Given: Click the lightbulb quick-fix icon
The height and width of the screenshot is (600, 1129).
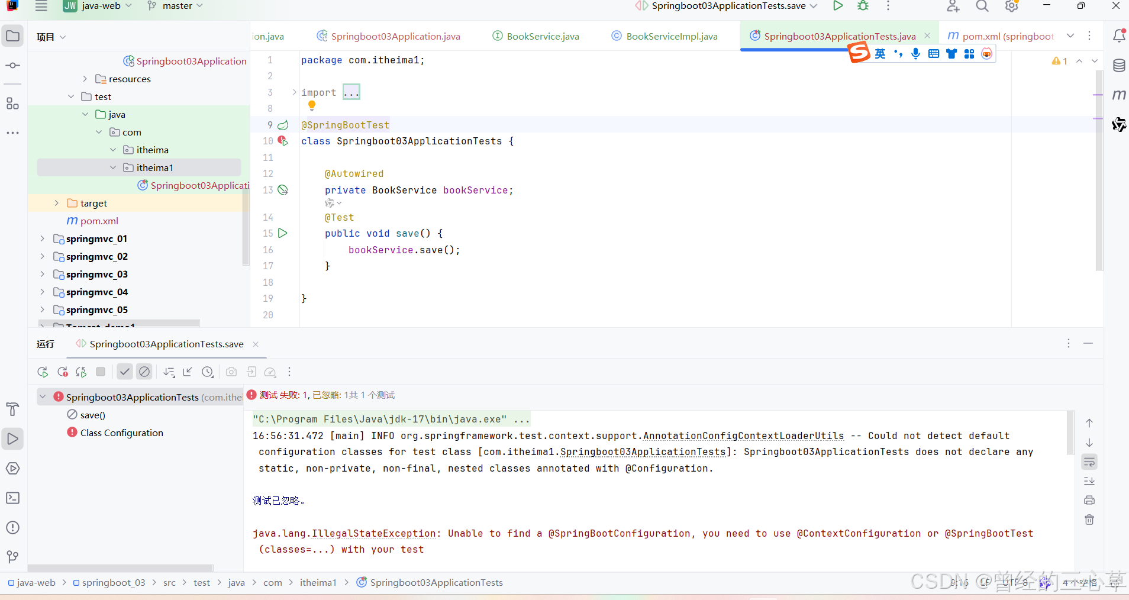Looking at the screenshot, I should [x=312, y=106].
